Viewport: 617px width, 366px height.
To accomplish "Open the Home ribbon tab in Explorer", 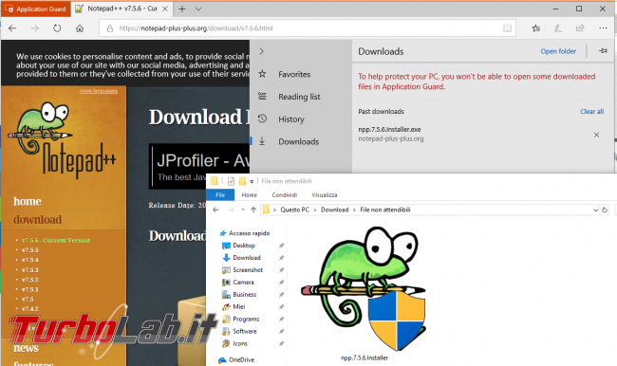I will pyautogui.click(x=249, y=194).
